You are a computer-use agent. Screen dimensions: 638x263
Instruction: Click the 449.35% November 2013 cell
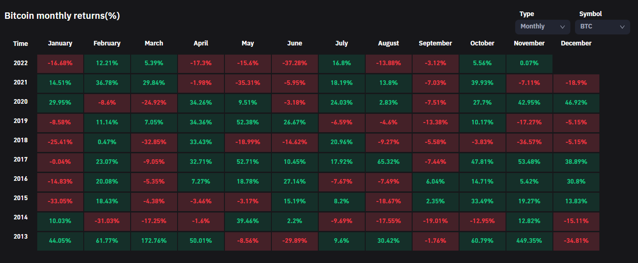click(x=529, y=241)
